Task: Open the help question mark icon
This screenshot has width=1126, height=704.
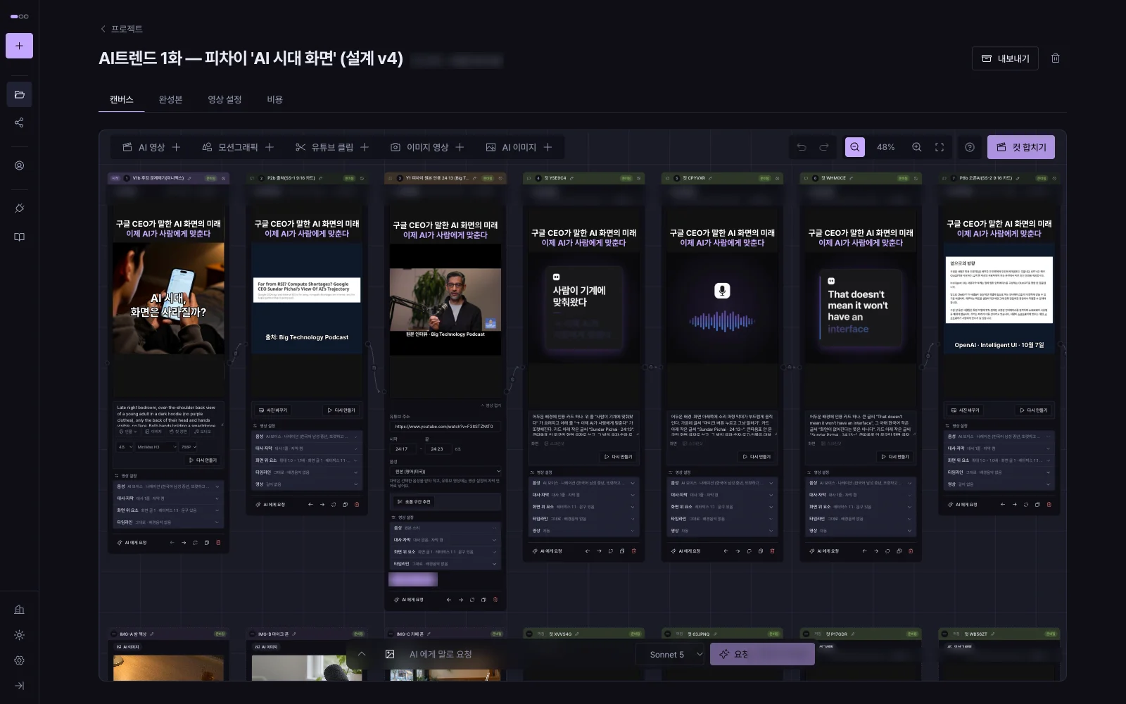Action: coord(970,147)
